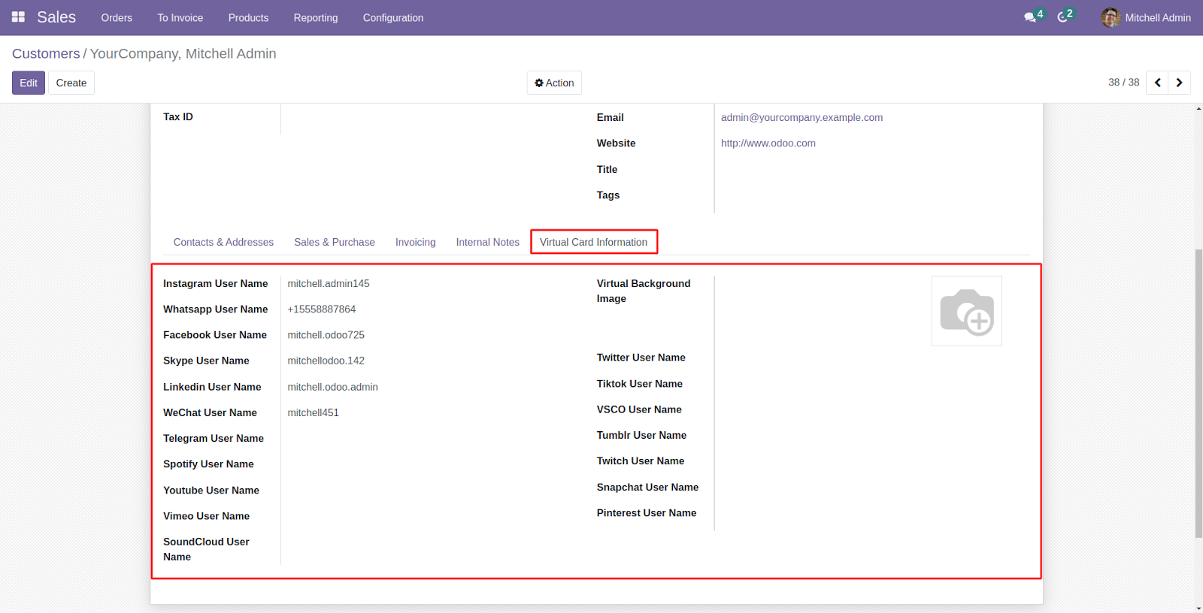The width and height of the screenshot is (1203, 613).
Task: Click Mitchell Admin's avatar picture
Action: coord(1111,17)
